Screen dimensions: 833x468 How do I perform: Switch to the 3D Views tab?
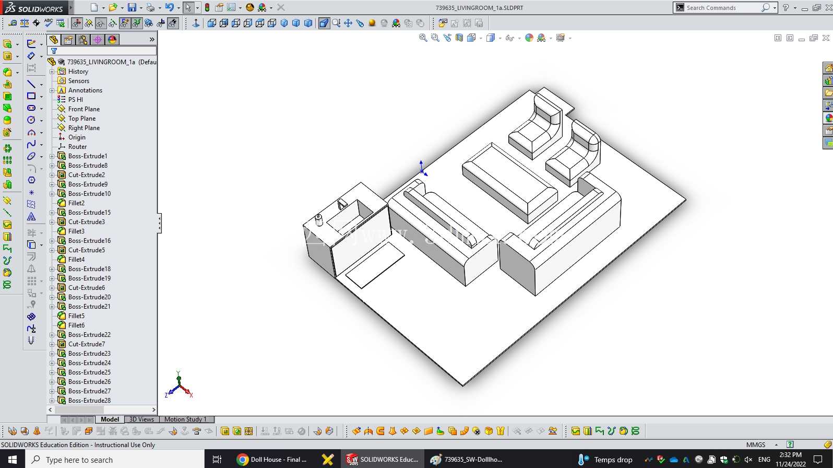(x=142, y=419)
